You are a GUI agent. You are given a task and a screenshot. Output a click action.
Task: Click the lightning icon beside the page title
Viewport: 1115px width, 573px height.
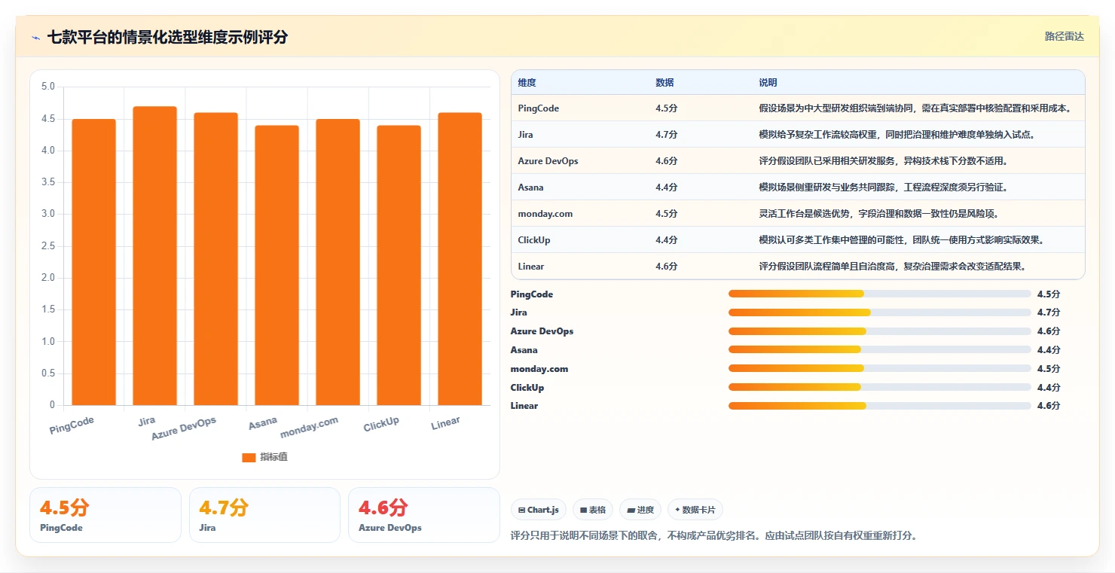point(36,37)
